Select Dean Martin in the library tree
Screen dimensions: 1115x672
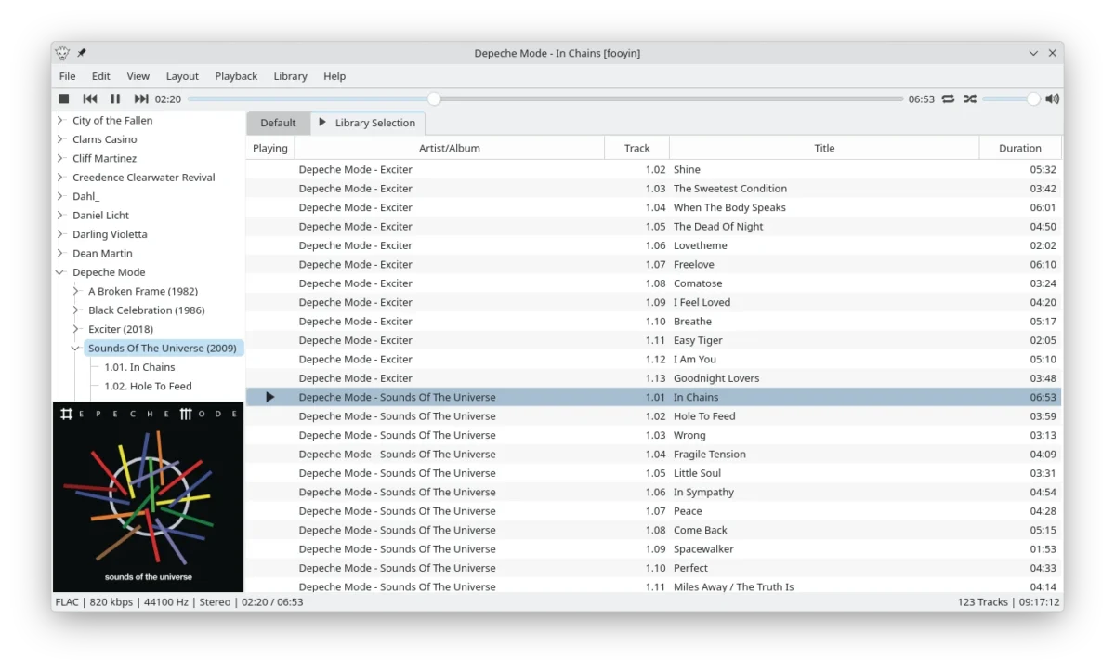coord(102,254)
